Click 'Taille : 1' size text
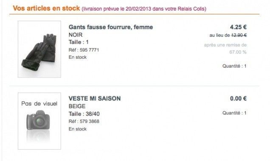This screenshot has width=270, height=161. pyautogui.click(x=79, y=42)
